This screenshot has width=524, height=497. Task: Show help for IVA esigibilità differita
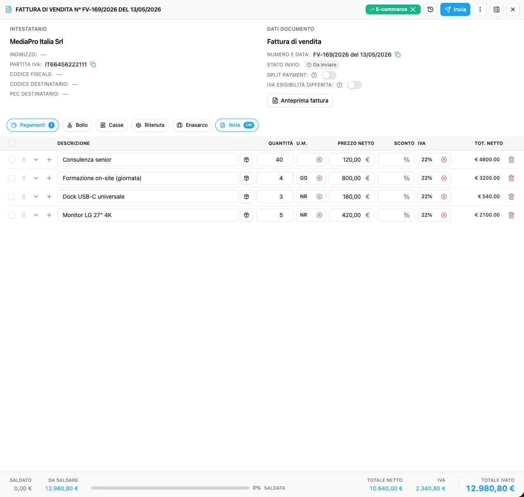pos(339,85)
